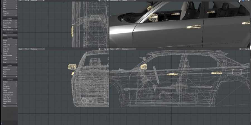Open the Help menu in the sidebar
The image size is (251, 125).
[x=10, y=9]
